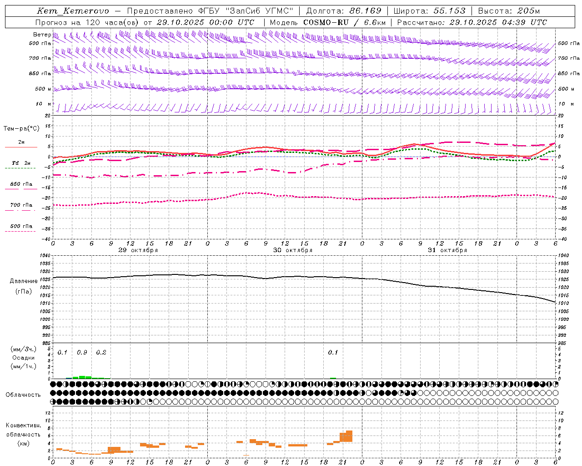Viewport: 582px width, 466px height.
Task: Click the '(гПа)' unit label under Давление
Action: (x=24, y=292)
